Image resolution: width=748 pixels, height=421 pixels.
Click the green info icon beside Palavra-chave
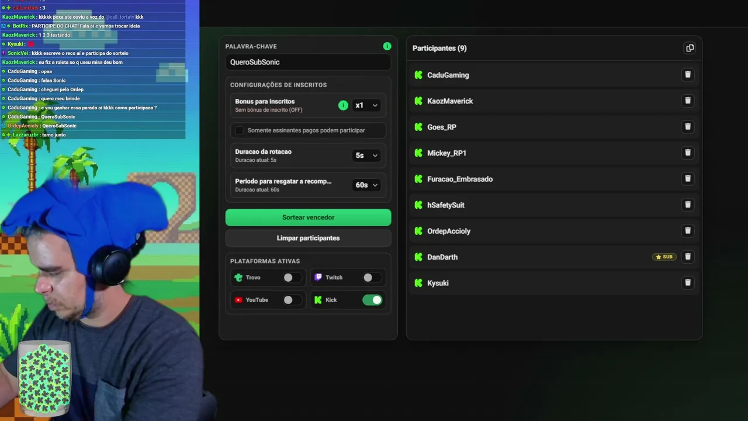(x=387, y=46)
